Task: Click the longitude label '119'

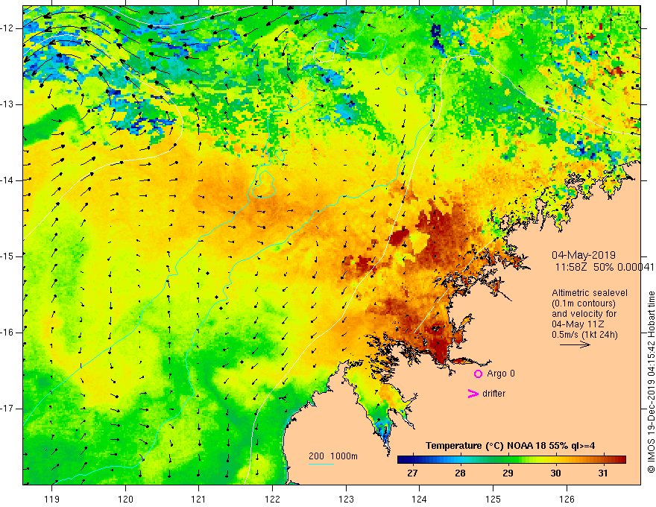Action: 52,499
